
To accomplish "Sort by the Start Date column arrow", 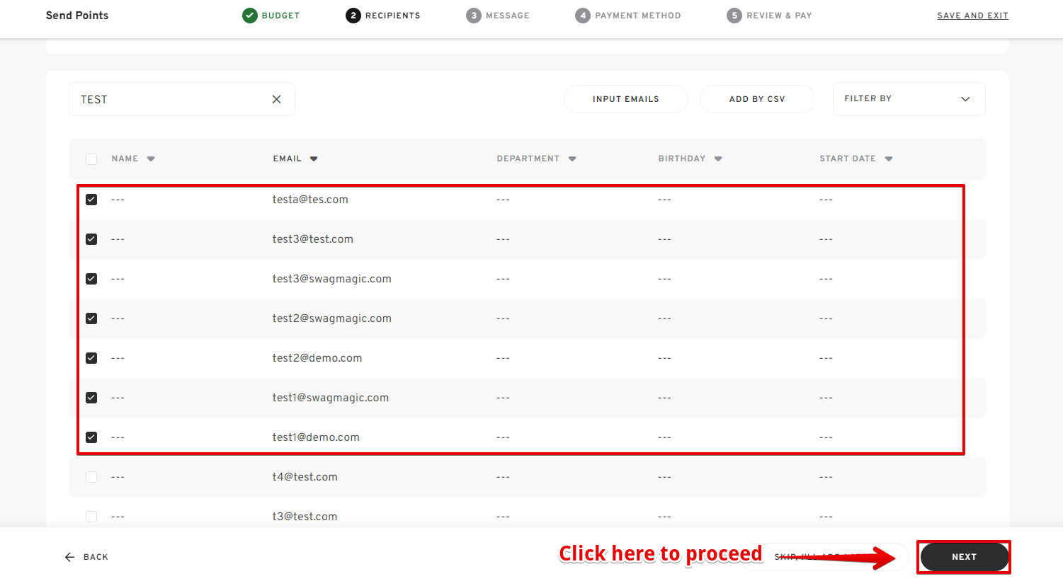I will 889,159.
